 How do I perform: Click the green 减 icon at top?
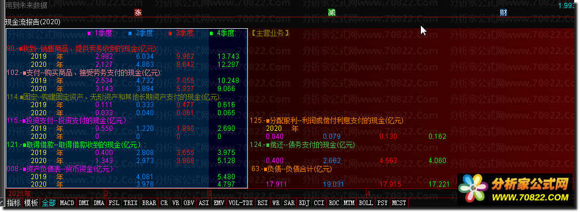[x=332, y=13]
